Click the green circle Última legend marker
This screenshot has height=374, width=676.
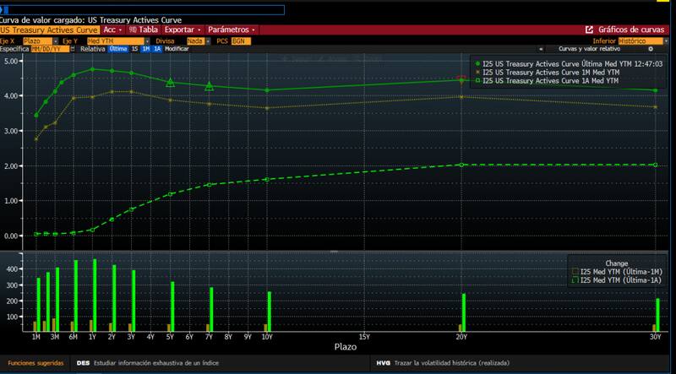477,63
